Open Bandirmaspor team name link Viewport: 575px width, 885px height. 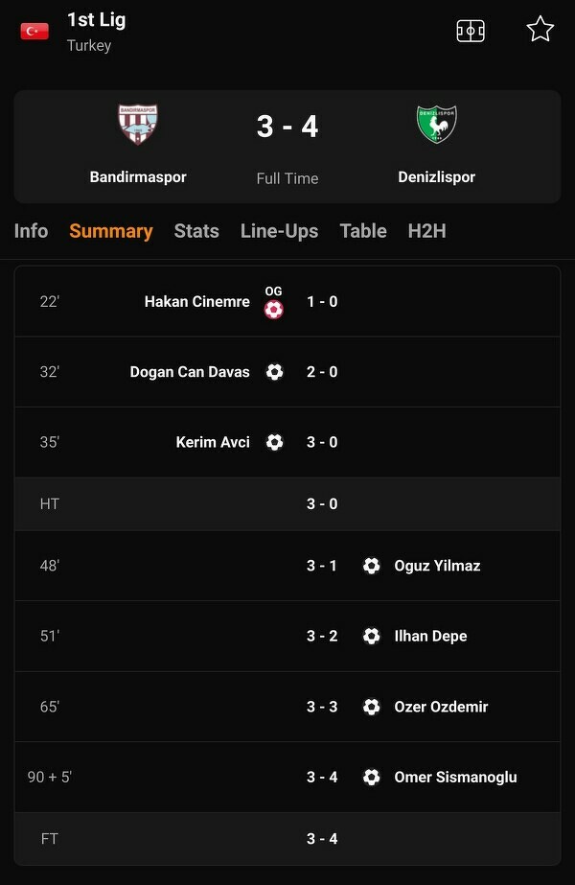(x=138, y=177)
